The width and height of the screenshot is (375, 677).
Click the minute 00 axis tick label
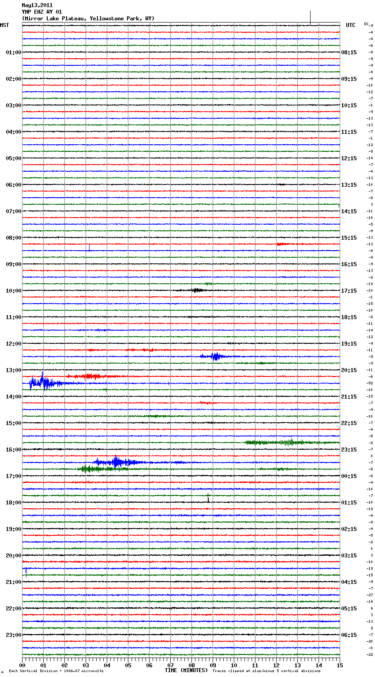22,665
